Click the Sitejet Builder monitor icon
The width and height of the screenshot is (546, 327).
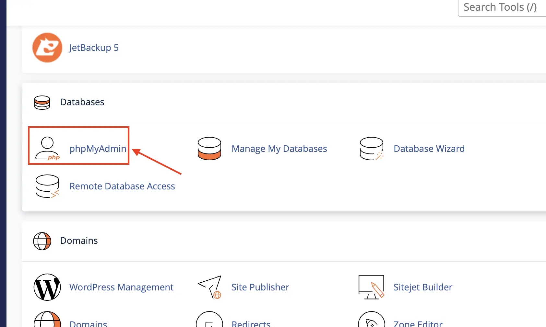click(x=372, y=287)
